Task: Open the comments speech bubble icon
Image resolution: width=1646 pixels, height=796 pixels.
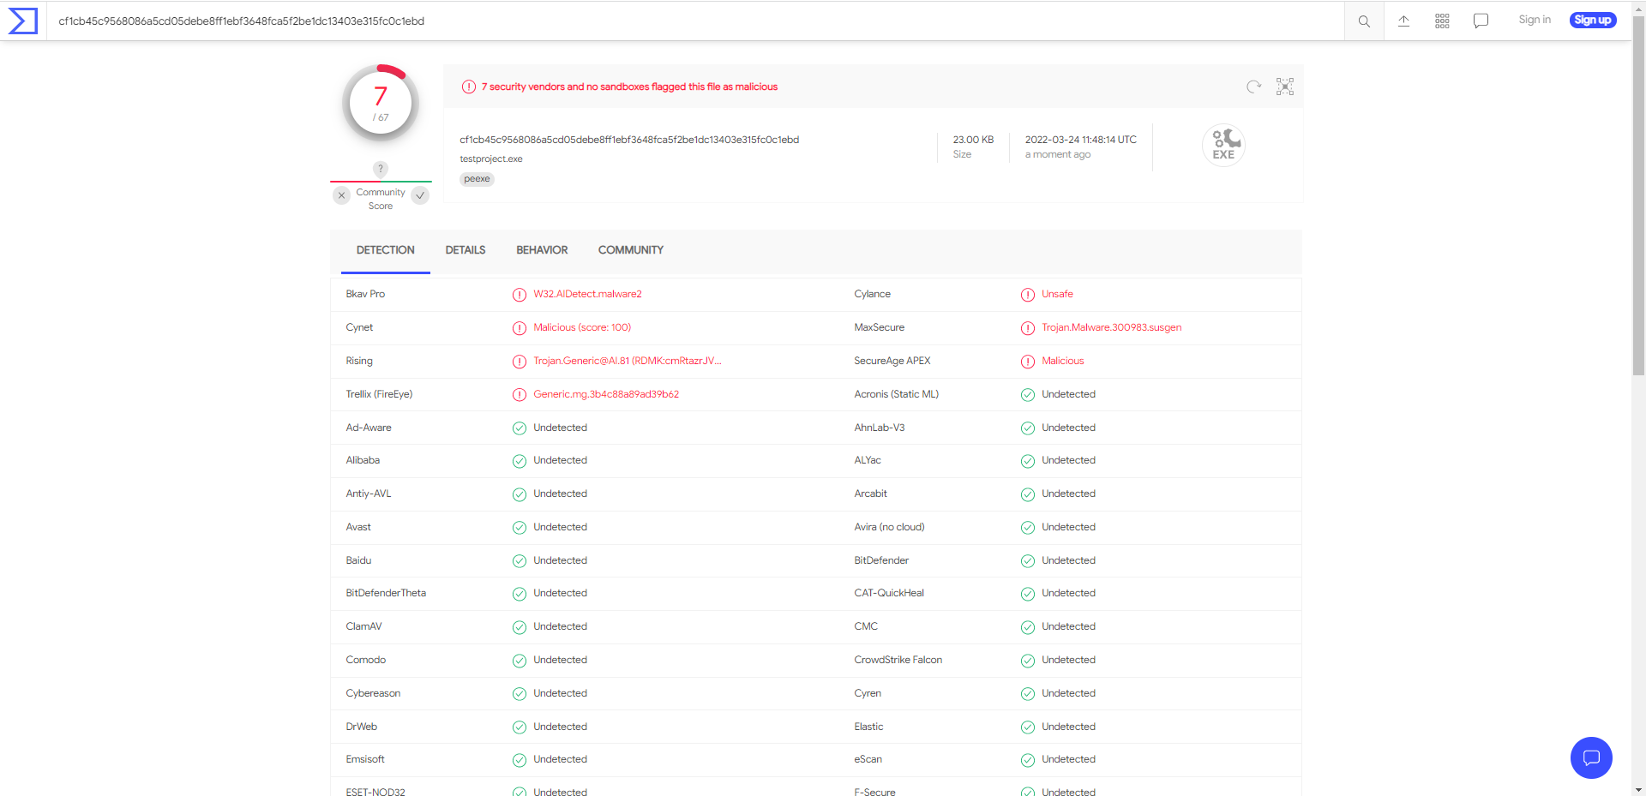Action: click(x=1481, y=21)
